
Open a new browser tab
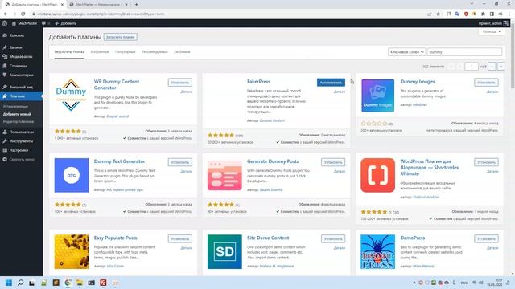click(x=136, y=5)
